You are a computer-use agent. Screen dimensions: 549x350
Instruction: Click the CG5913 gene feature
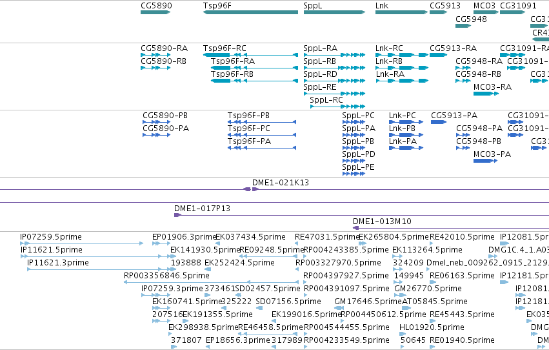438,12
